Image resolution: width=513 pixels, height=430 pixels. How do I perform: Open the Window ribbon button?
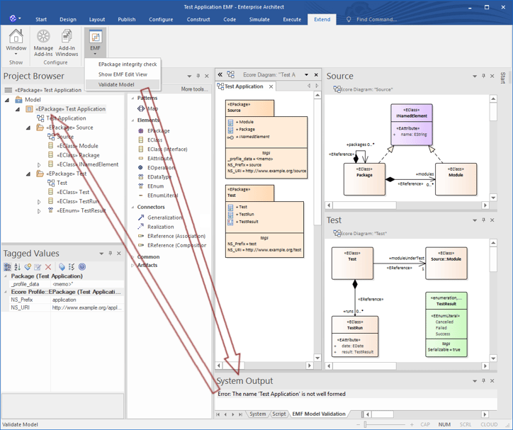pos(16,42)
